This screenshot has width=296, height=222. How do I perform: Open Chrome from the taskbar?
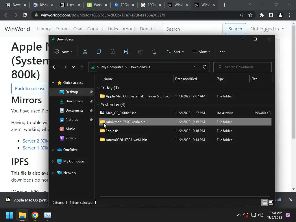(x=35, y=215)
